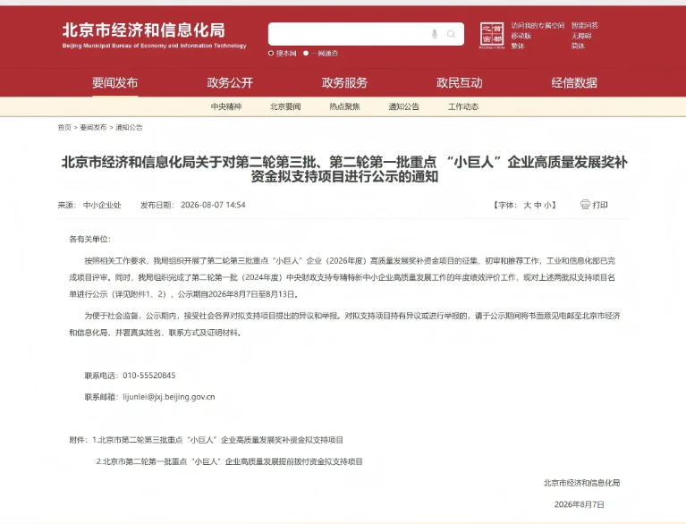Switch to 简体 simplified Chinese

pos(578,46)
